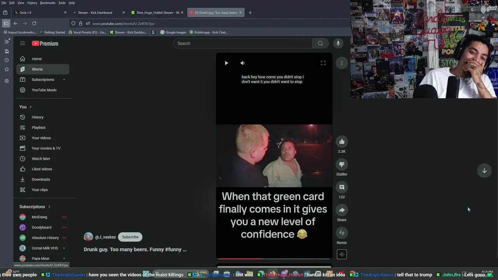This screenshot has height=280, width=498.
Task: Open MoiDawg subscription channel
Action: [x=43, y=217]
